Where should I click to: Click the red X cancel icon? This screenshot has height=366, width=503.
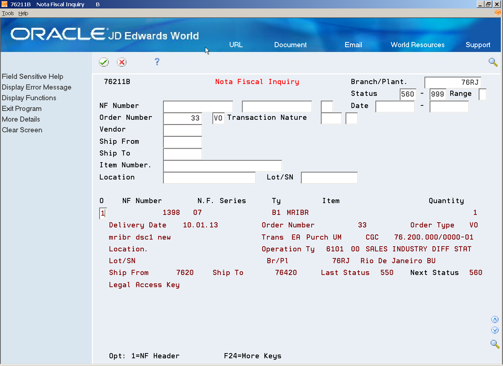pyautogui.click(x=122, y=62)
